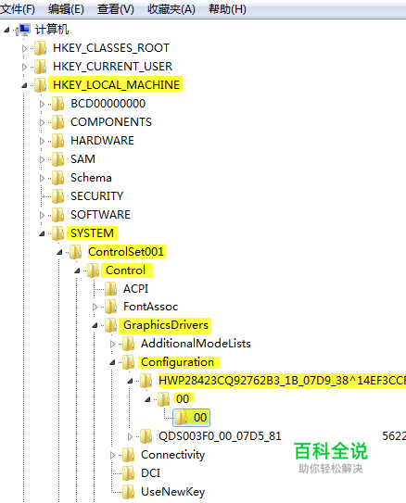The image size is (406, 503).
Task: Open the 查看(V) menu
Action: tap(116, 9)
